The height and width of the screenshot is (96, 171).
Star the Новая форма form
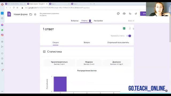coord(35,14)
